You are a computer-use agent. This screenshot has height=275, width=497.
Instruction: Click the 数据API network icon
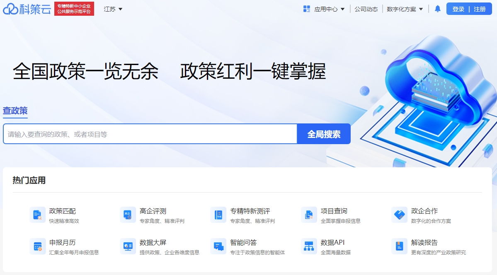click(x=309, y=246)
